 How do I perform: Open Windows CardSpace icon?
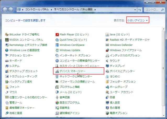point(57,45)
